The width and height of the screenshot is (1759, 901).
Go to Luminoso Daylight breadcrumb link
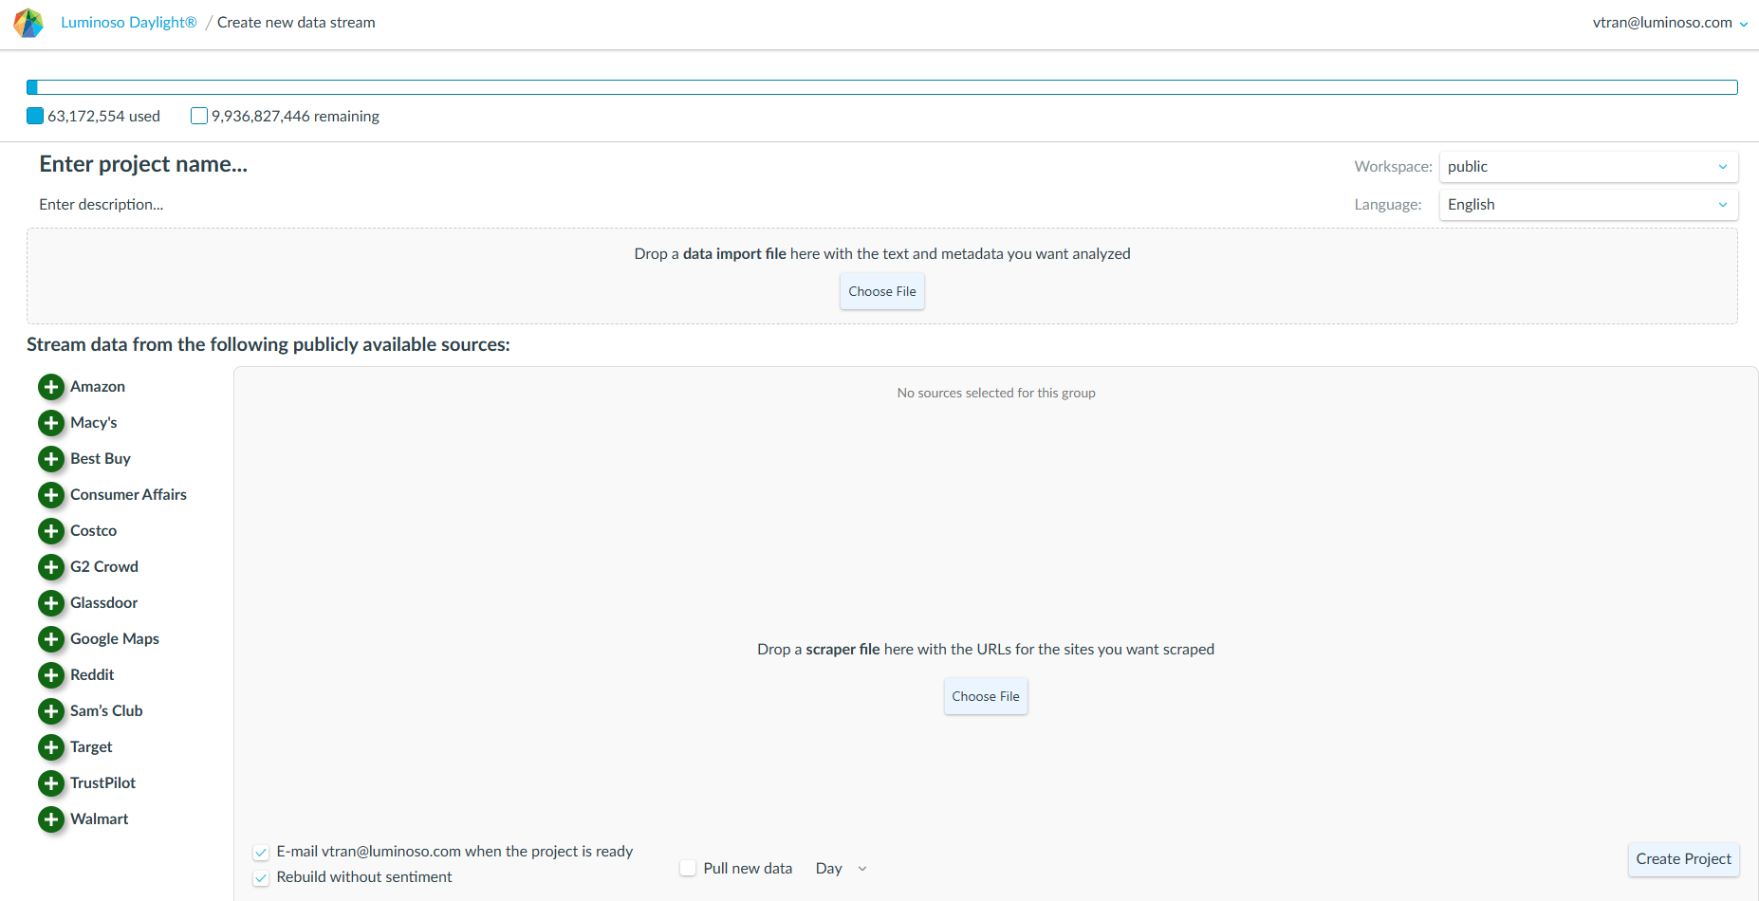point(128,23)
